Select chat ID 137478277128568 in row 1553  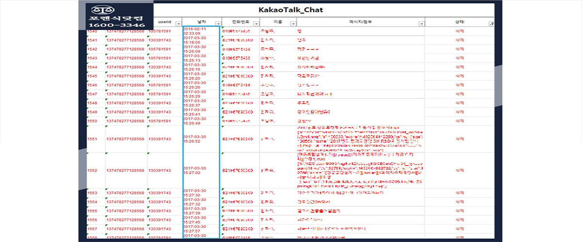pos(125,193)
